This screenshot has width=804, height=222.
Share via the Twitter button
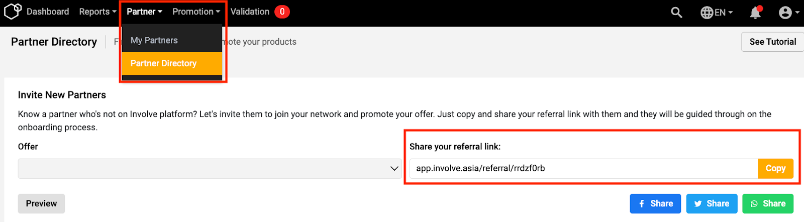[x=712, y=203]
